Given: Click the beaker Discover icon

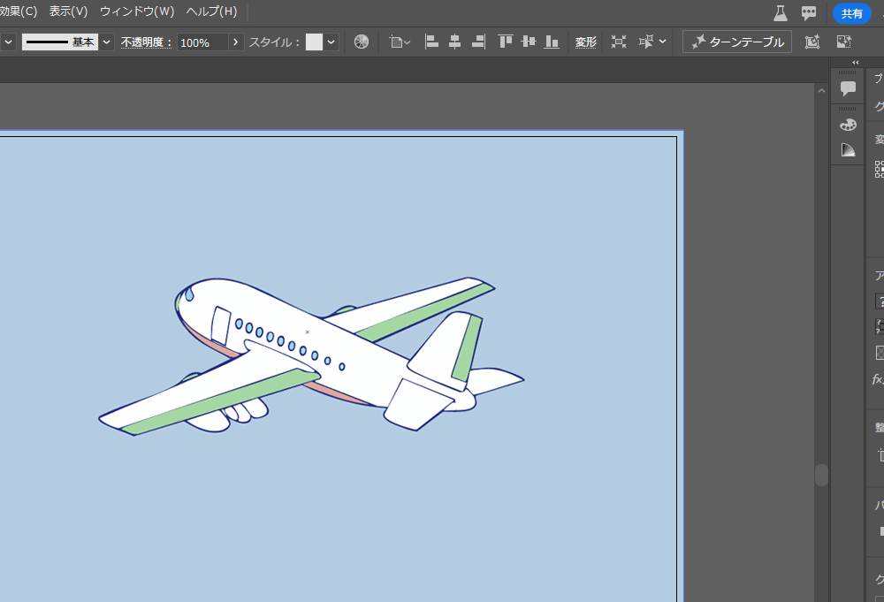Looking at the screenshot, I should tap(780, 12).
